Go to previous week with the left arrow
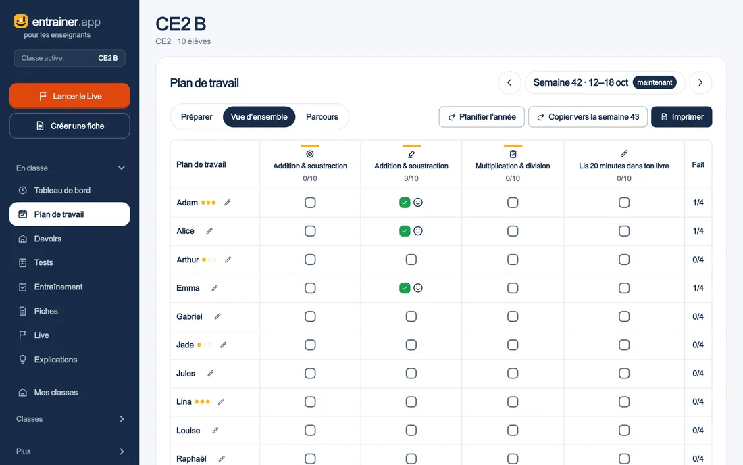The height and width of the screenshot is (465, 743). click(x=509, y=82)
